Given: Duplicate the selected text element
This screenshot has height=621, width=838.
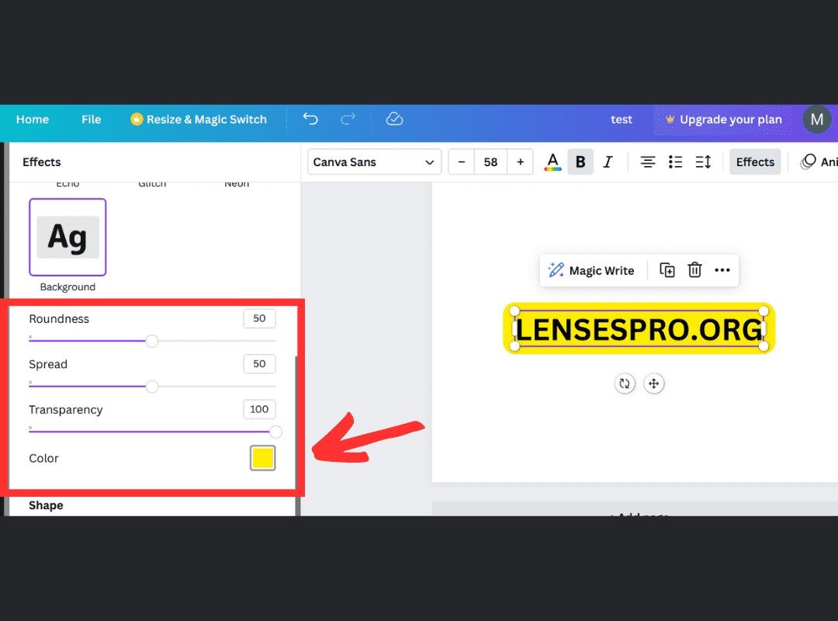Looking at the screenshot, I should click(x=667, y=270).
